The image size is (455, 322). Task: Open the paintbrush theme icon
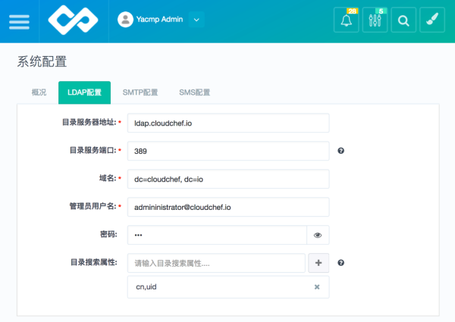(432, 20)
